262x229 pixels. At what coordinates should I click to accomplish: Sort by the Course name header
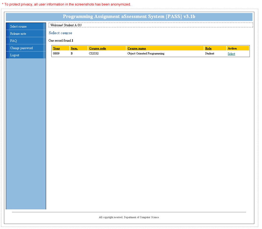[x=137, y=48]
